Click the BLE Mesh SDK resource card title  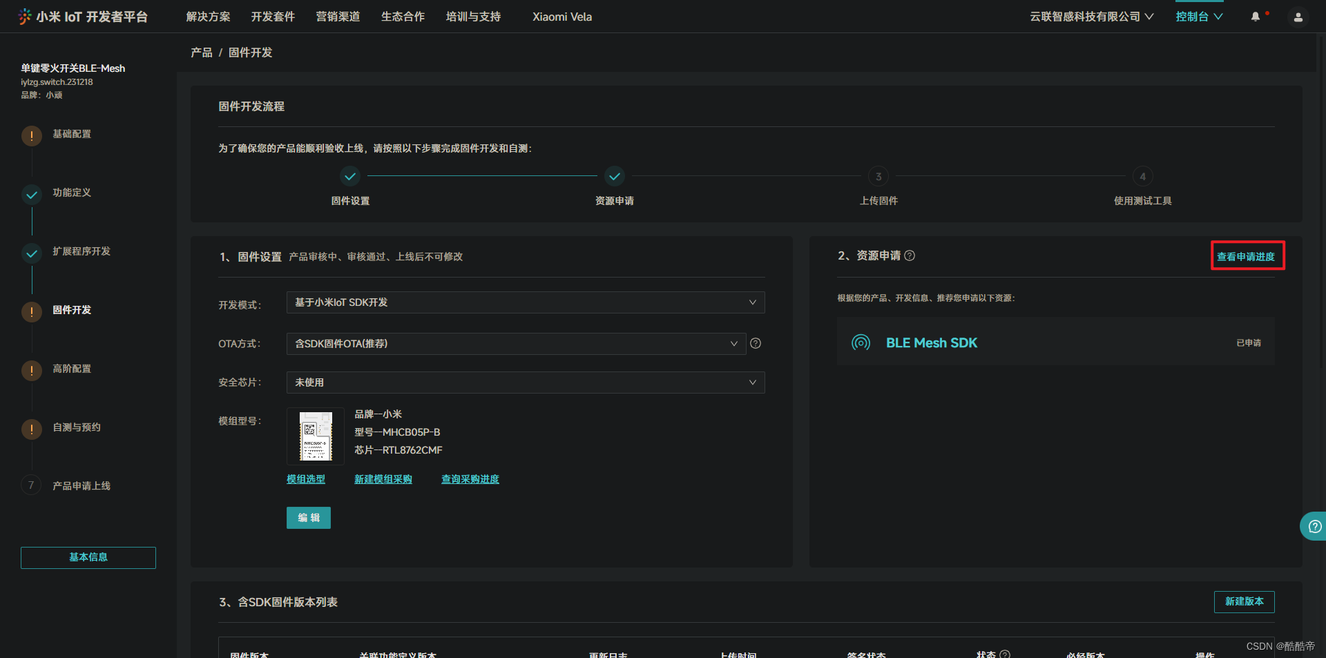(x=932, y=342)
